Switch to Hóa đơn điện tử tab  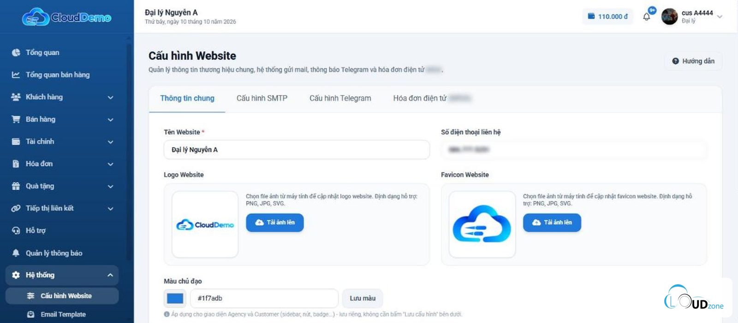point(431,98)
